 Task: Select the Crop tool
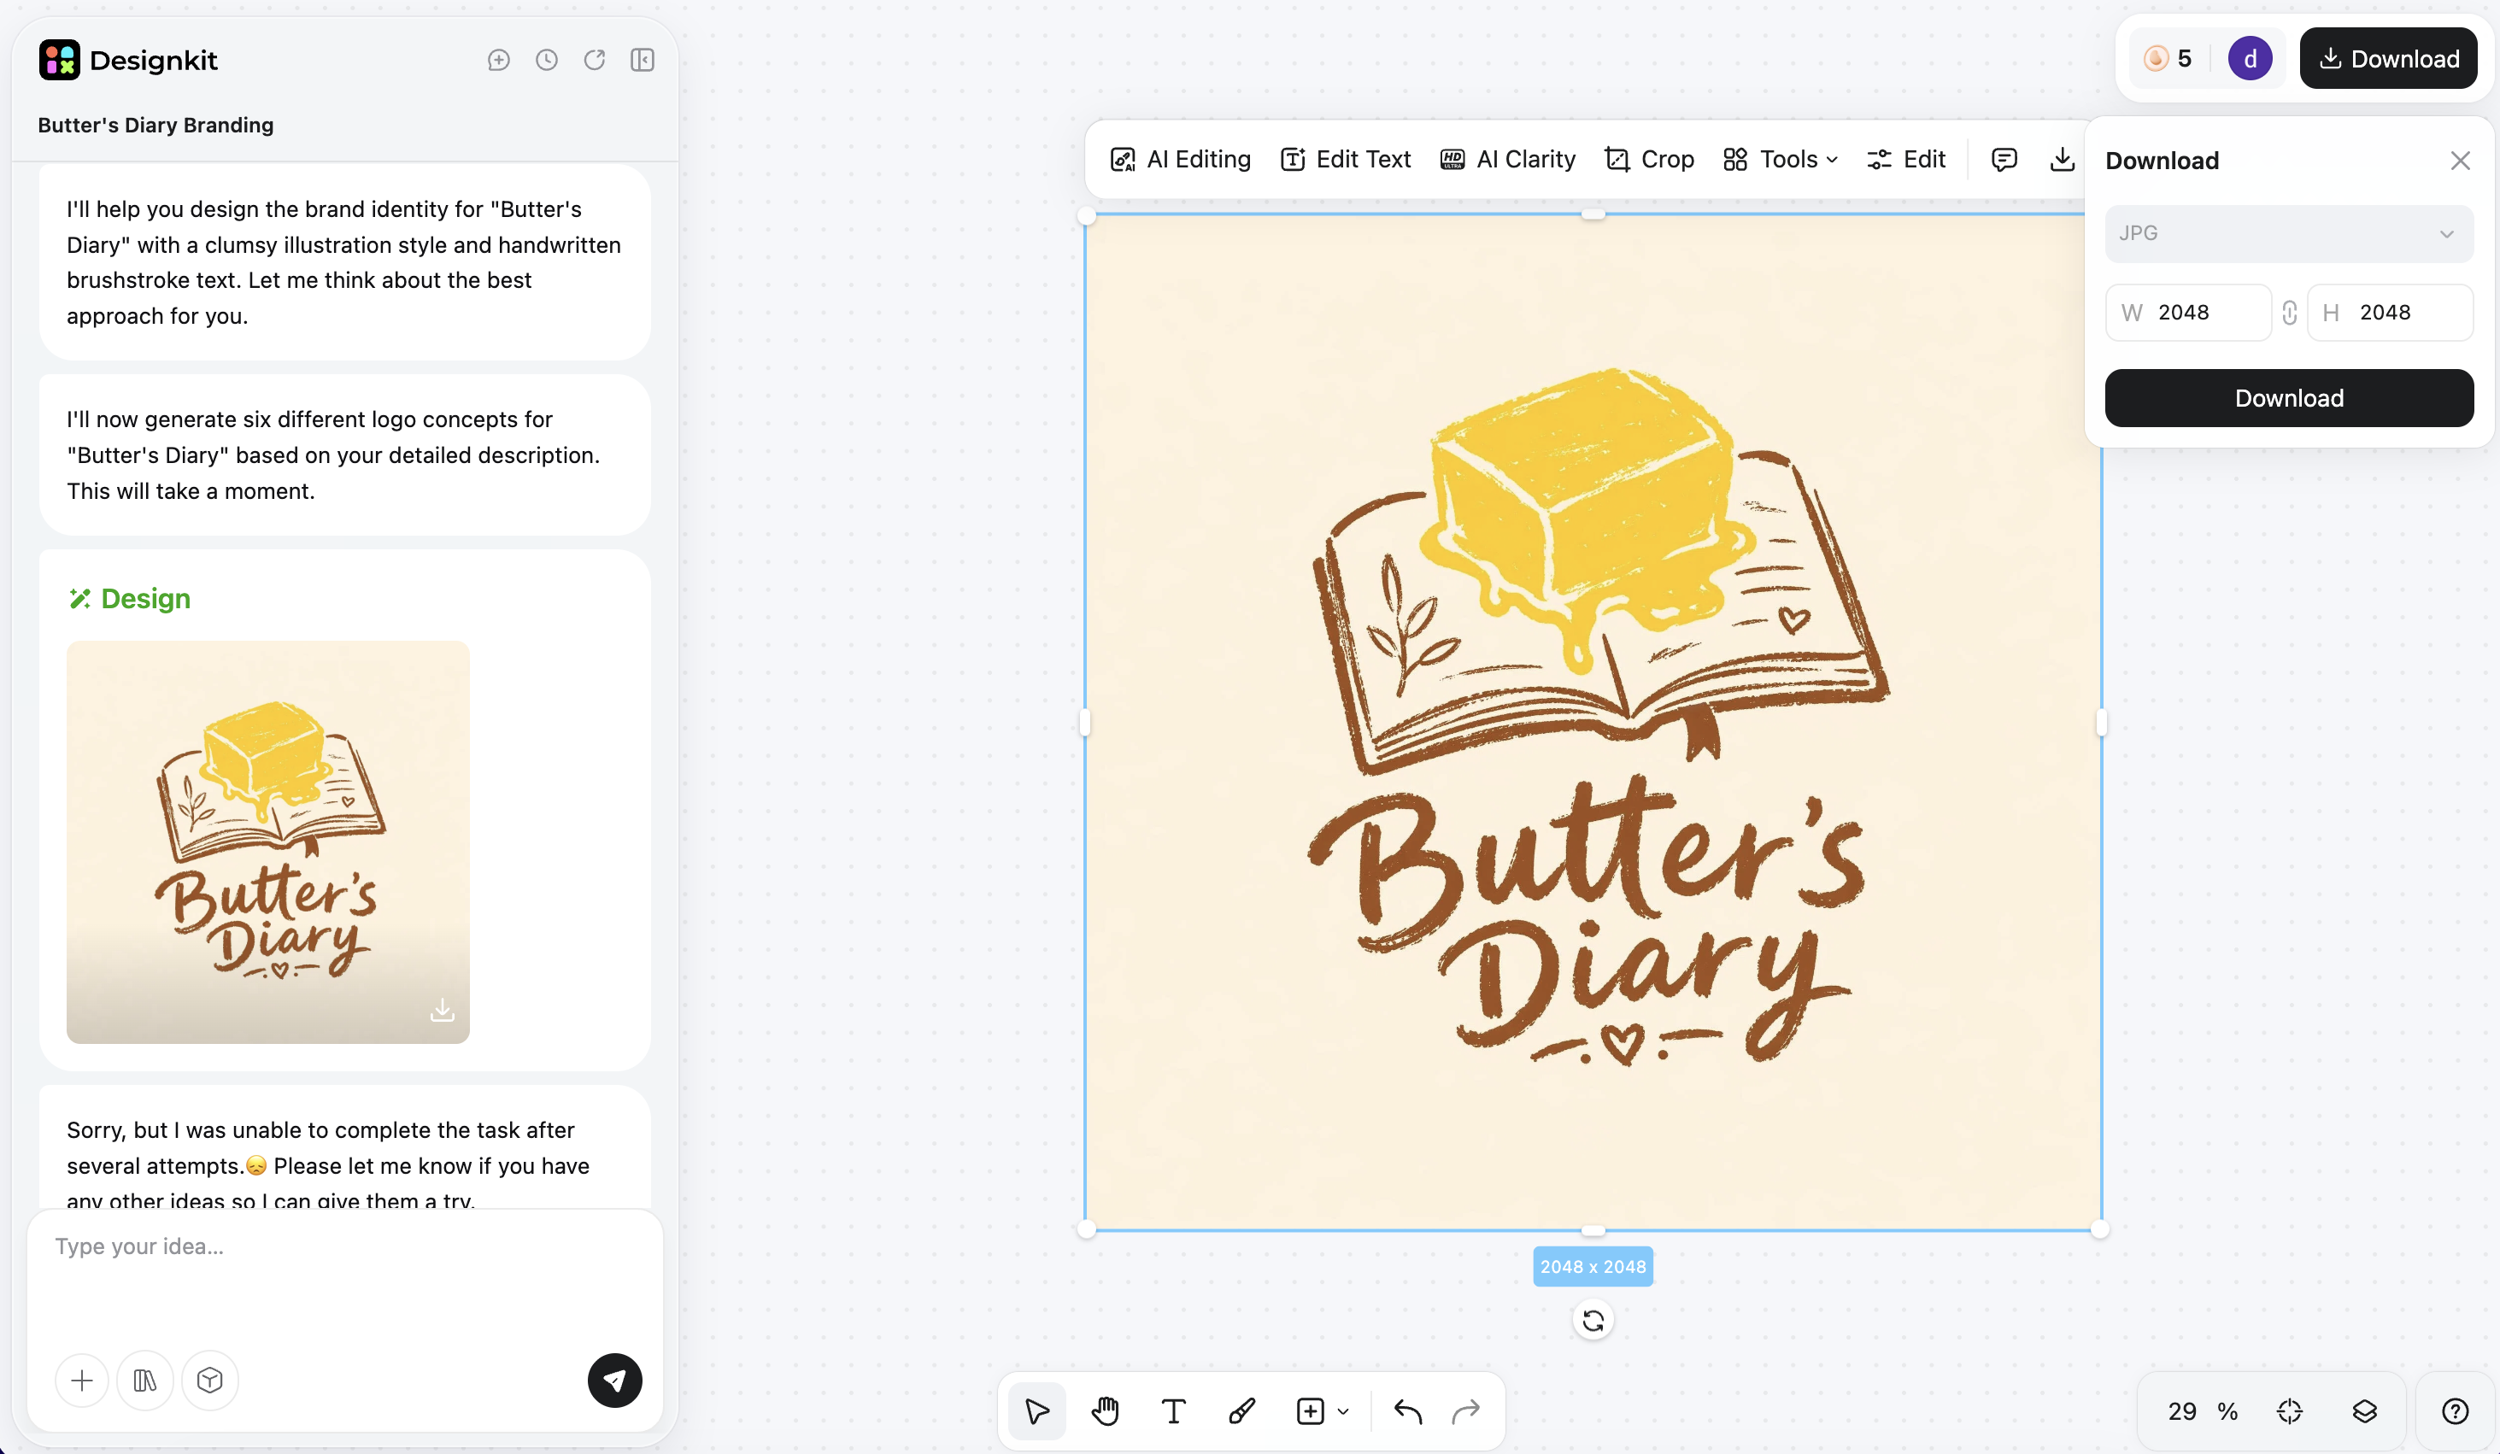point(1649,160)
